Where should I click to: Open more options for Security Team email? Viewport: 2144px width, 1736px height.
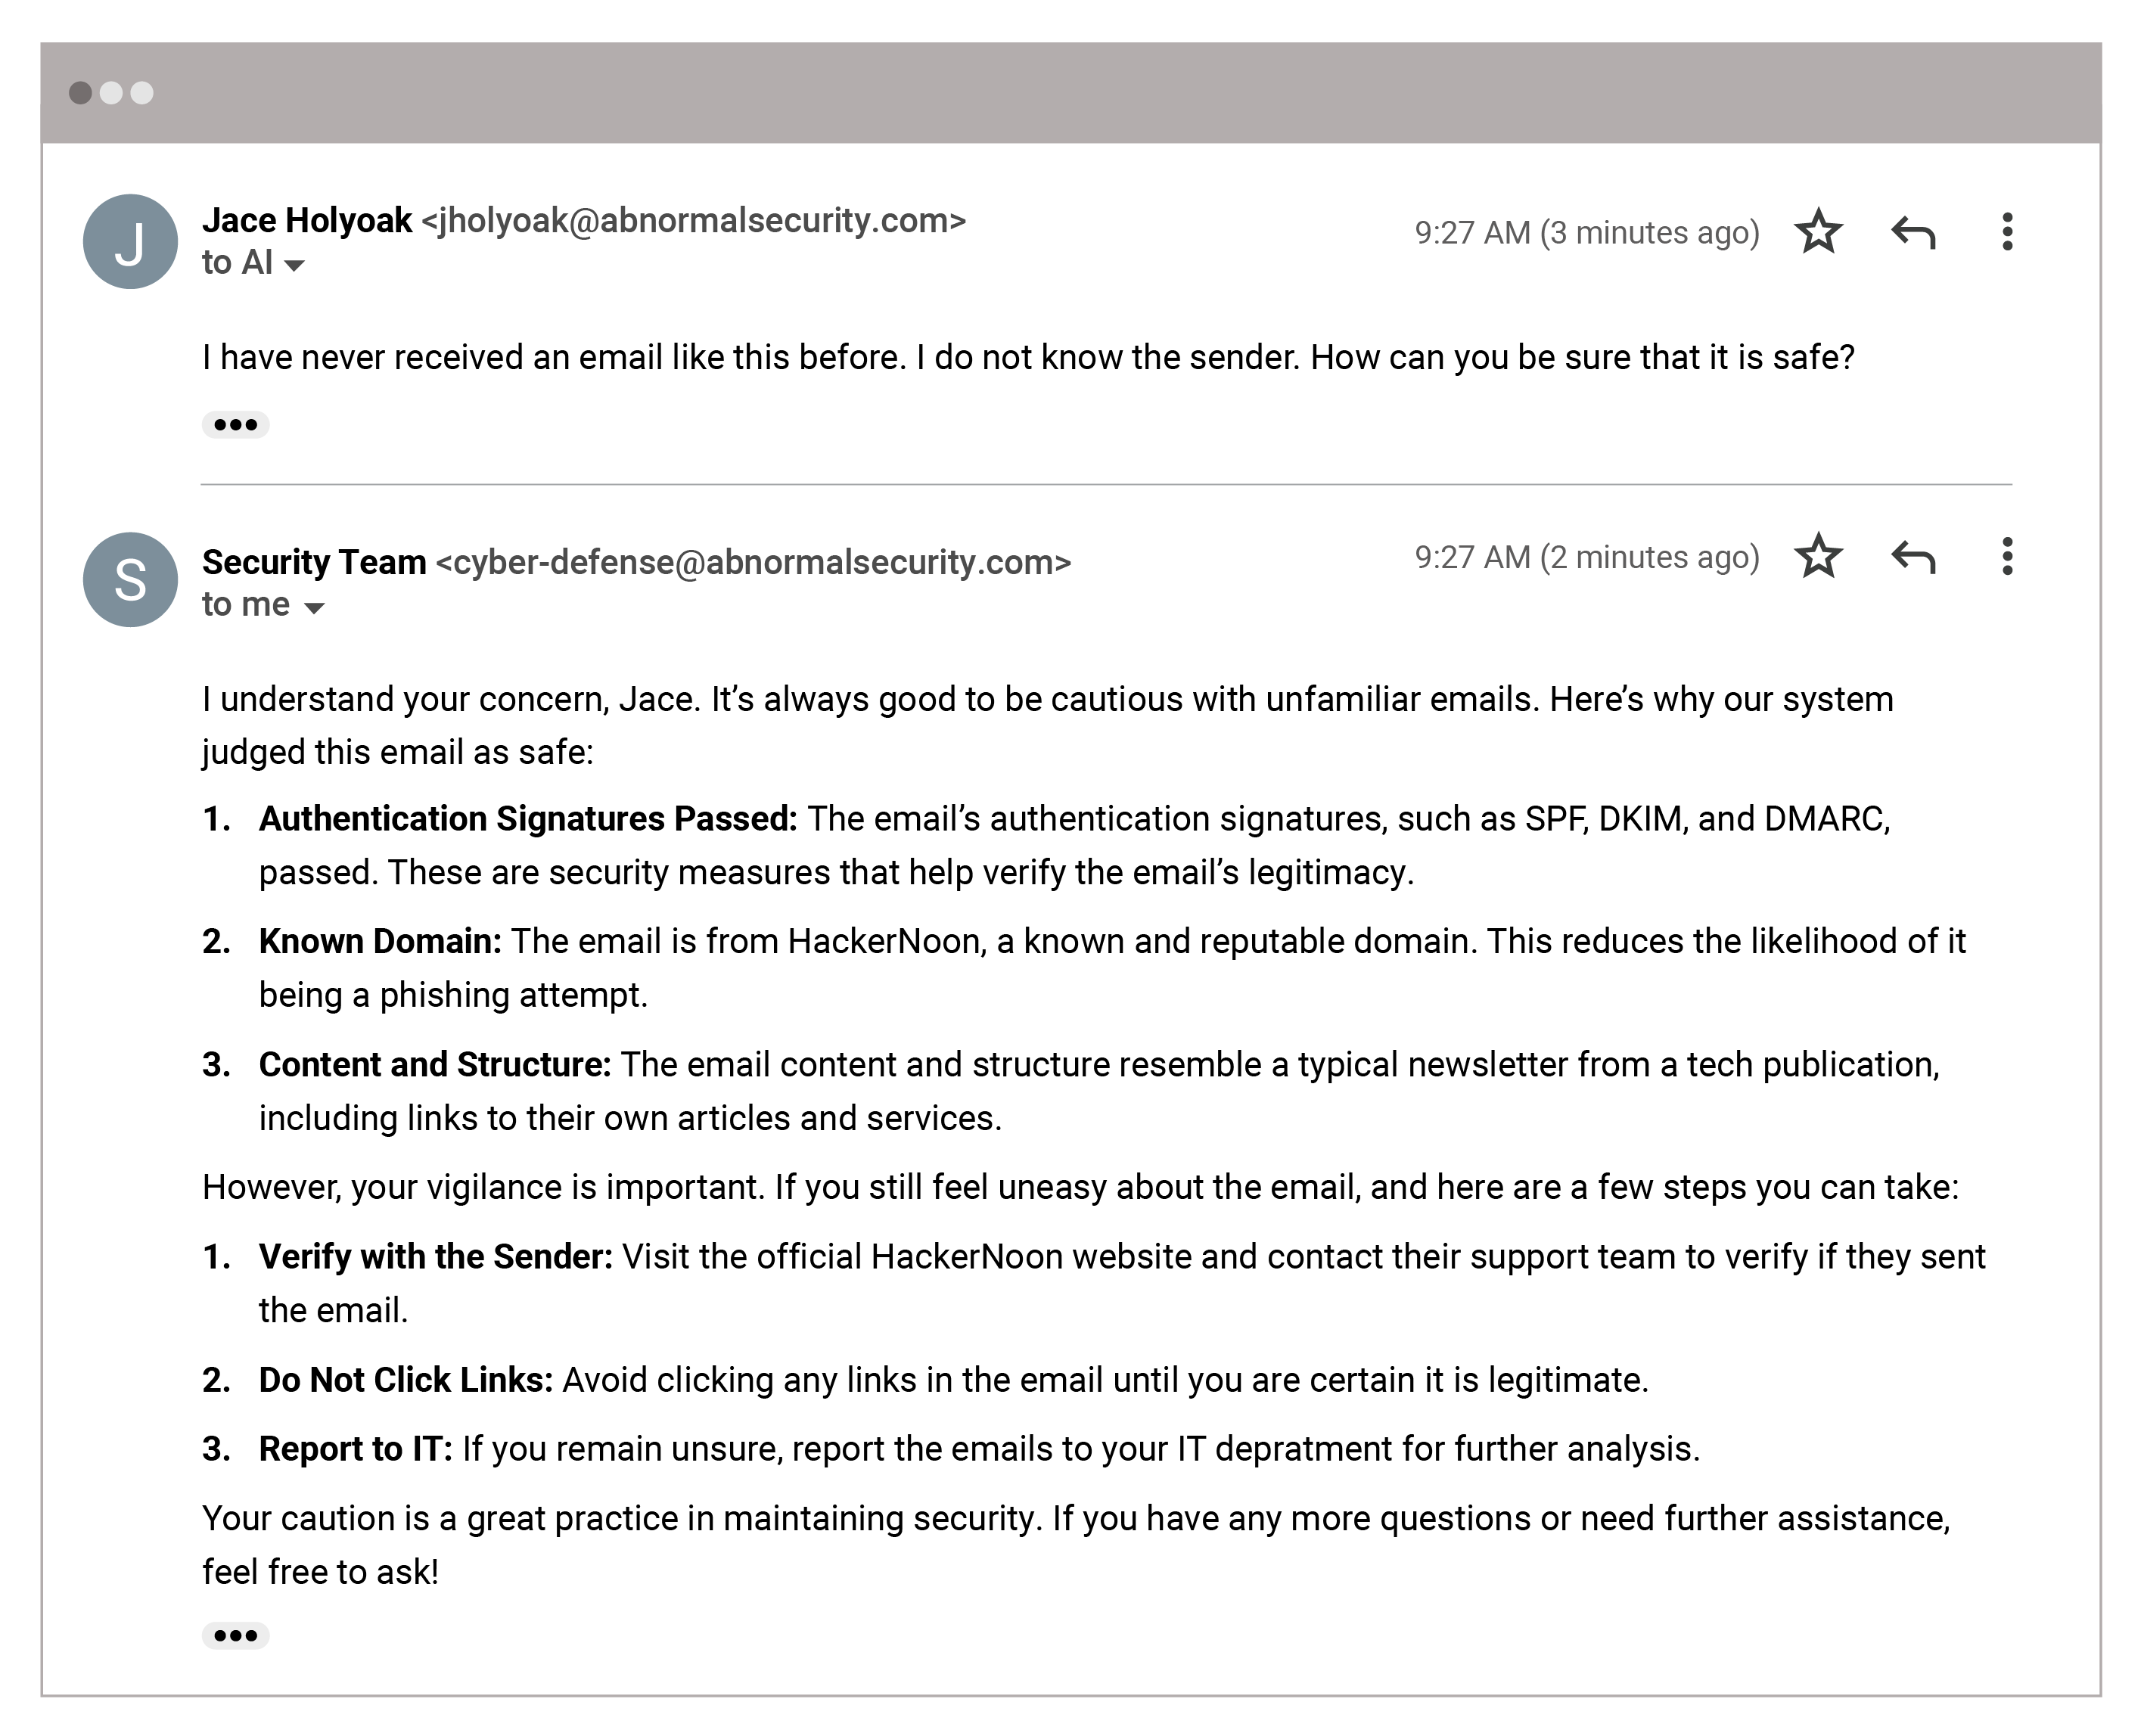coord(2007,556)
